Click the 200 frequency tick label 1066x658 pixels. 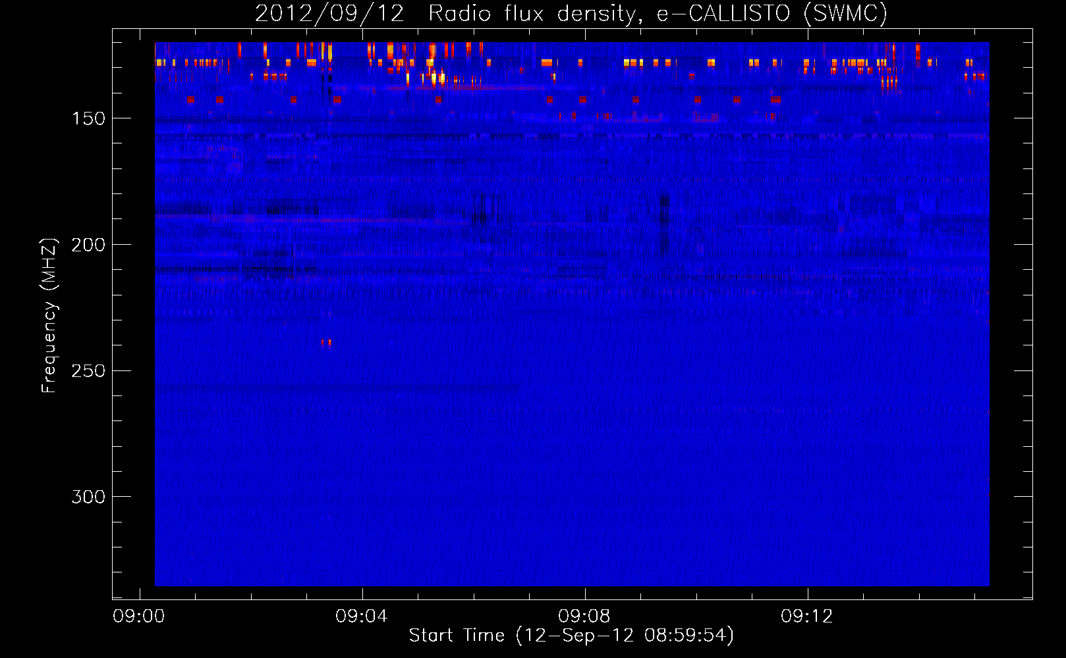point(88,245)
